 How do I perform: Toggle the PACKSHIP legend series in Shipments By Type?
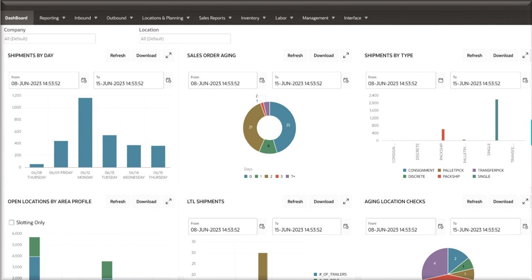[451, 177]
